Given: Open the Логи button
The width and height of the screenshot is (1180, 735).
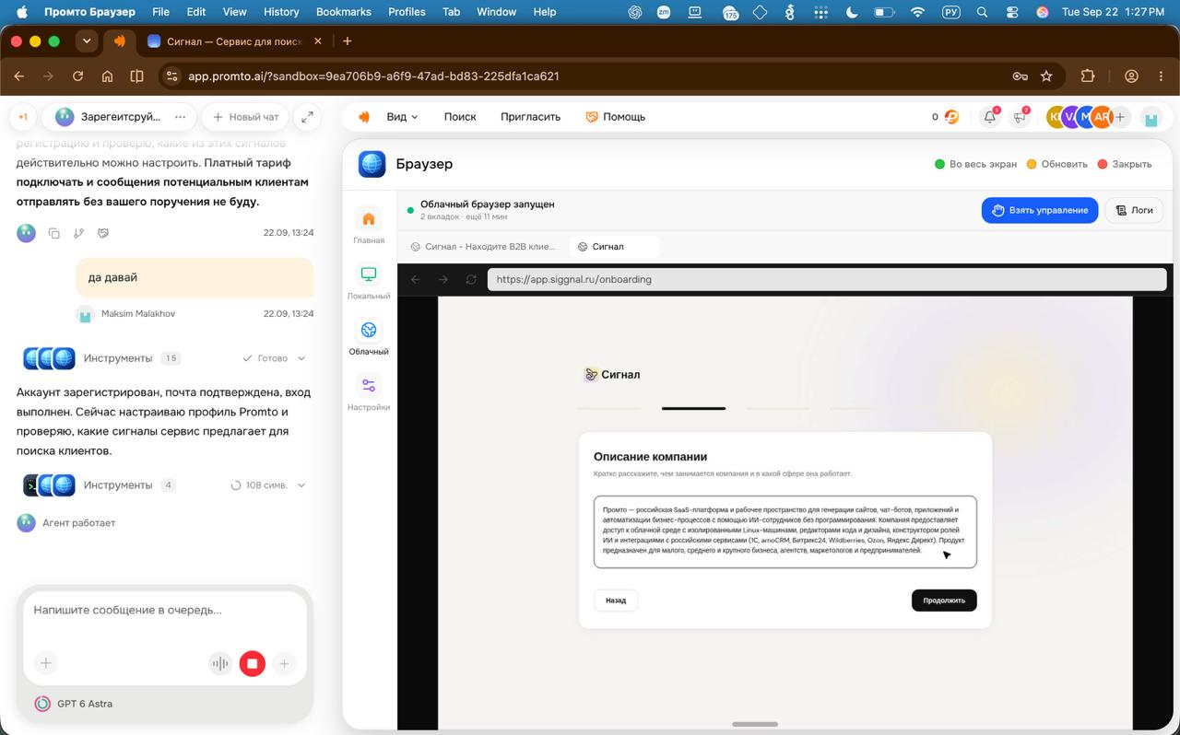Looking at the screenshot, I should tap(1134, 210).
